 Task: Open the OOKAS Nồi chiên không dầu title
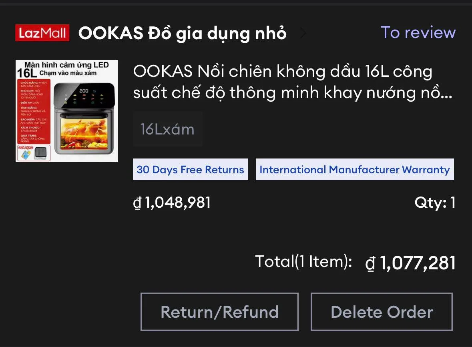(292, 82)
